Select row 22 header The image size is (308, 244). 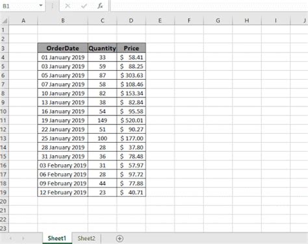[4, 219]
